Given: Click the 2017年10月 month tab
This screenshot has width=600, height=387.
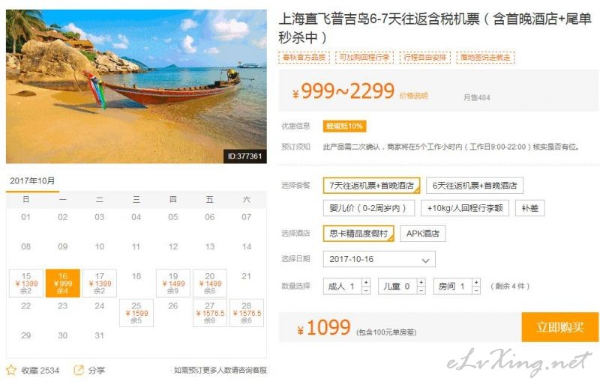Looking at the screenshot, I should (x=32, y=181).
